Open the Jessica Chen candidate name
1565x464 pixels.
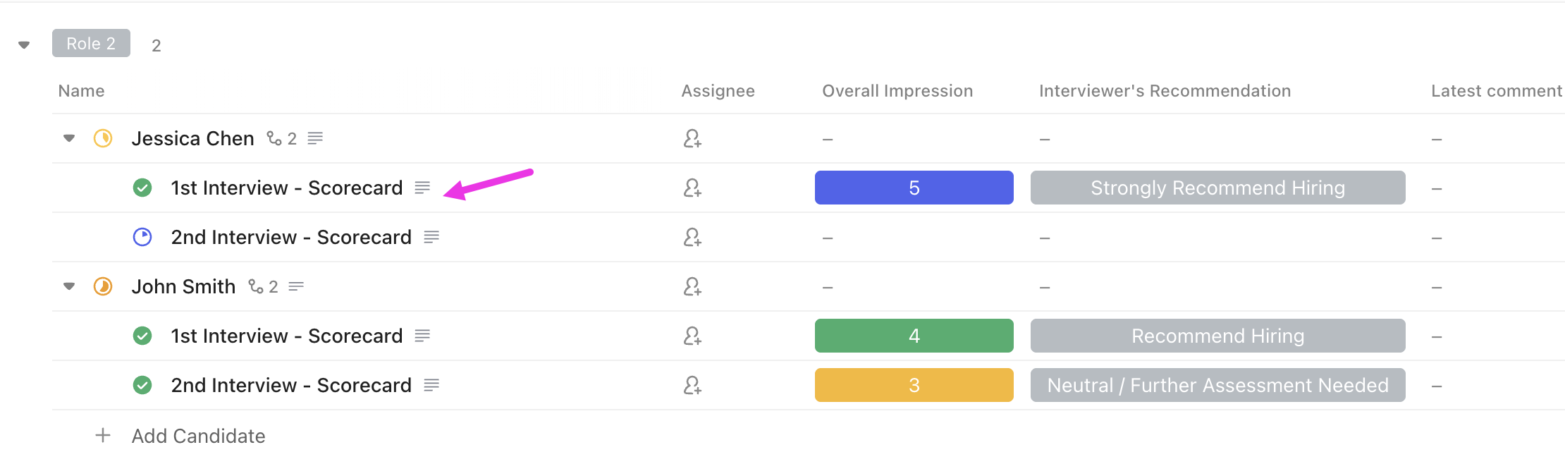point(194,138)
